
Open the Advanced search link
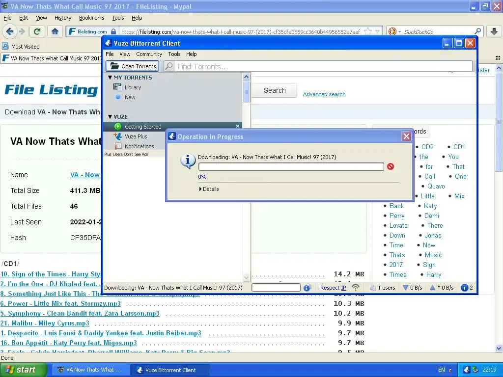point(324,94)
